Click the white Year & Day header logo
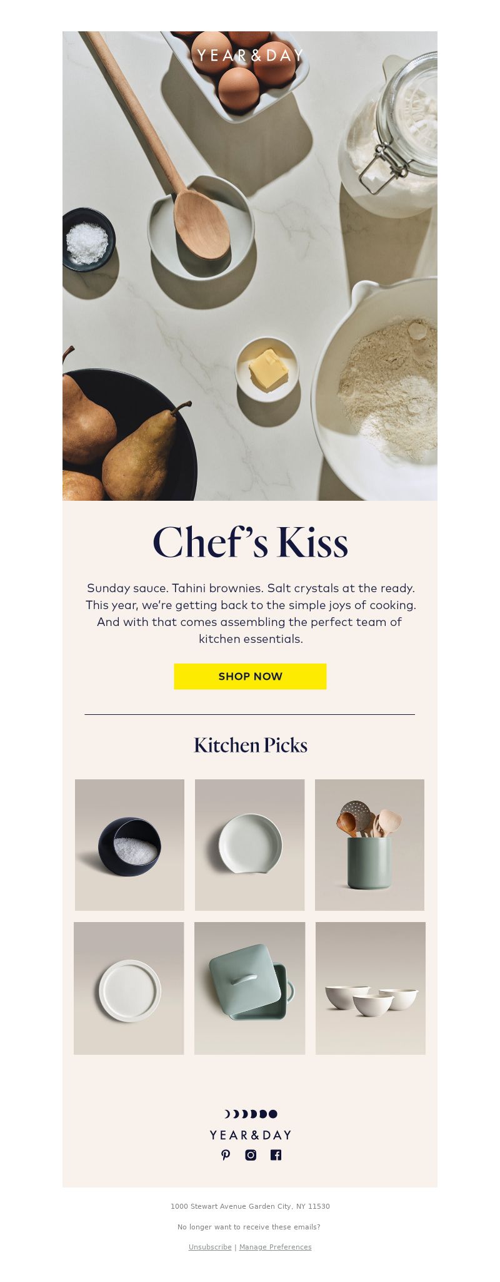 coord(250,55)
